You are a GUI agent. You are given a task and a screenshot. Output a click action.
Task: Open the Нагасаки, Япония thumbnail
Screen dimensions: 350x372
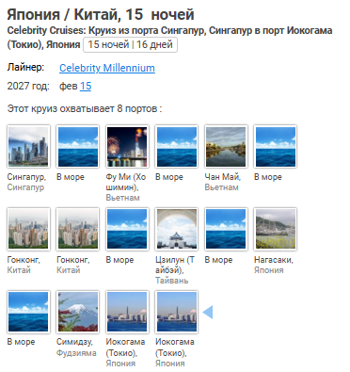click(276, 229)
